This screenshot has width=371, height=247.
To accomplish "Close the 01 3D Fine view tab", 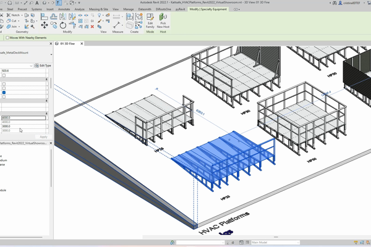I will click(x=82, y=43).
